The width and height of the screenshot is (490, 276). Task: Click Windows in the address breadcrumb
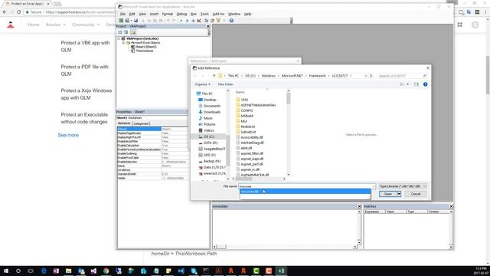tap(269, 76)
